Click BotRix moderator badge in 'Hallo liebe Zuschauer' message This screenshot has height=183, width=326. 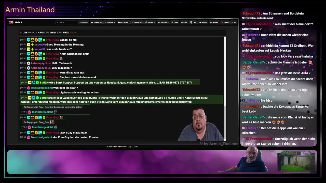(x=33, y=98)
